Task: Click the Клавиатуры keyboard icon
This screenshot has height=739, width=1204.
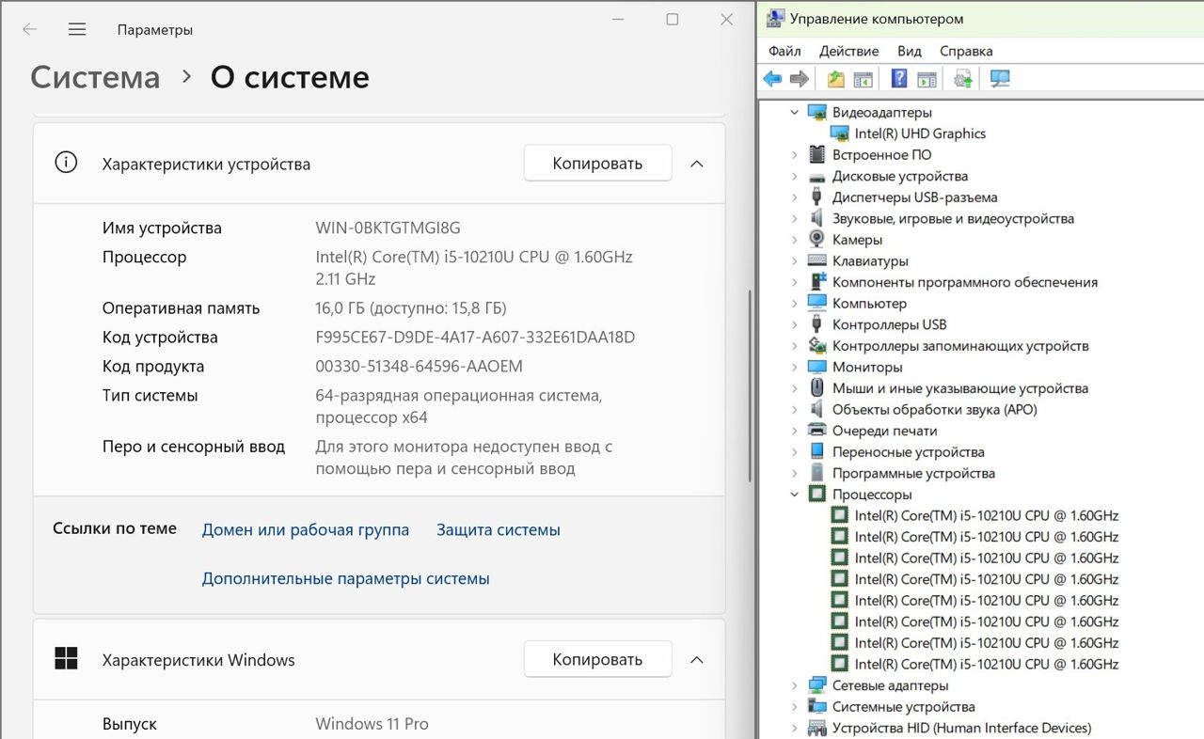Action: pyautogui.click(x=816, y=261)
